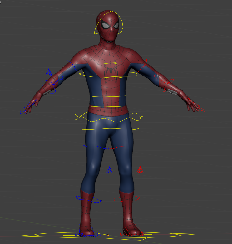The width and height of the screenshot is (232, 244).
Task: Select the red knee pole triangle
Action: pos(140,170)
